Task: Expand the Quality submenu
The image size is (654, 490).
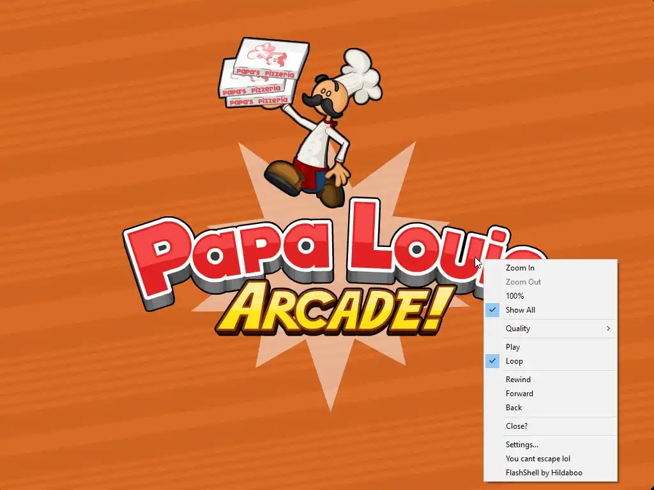Action: 550,329
